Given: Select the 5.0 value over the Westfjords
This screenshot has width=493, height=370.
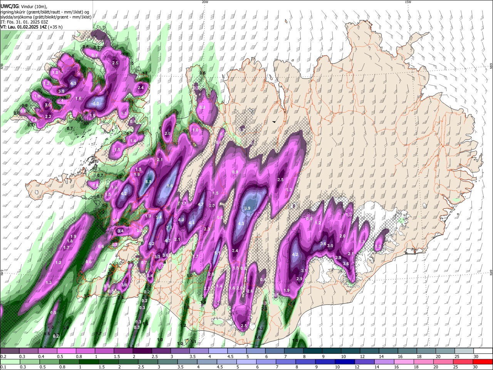Looking at the screenshot, I should 96,104.
